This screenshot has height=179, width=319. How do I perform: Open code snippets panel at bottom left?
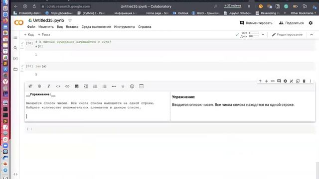15,174
